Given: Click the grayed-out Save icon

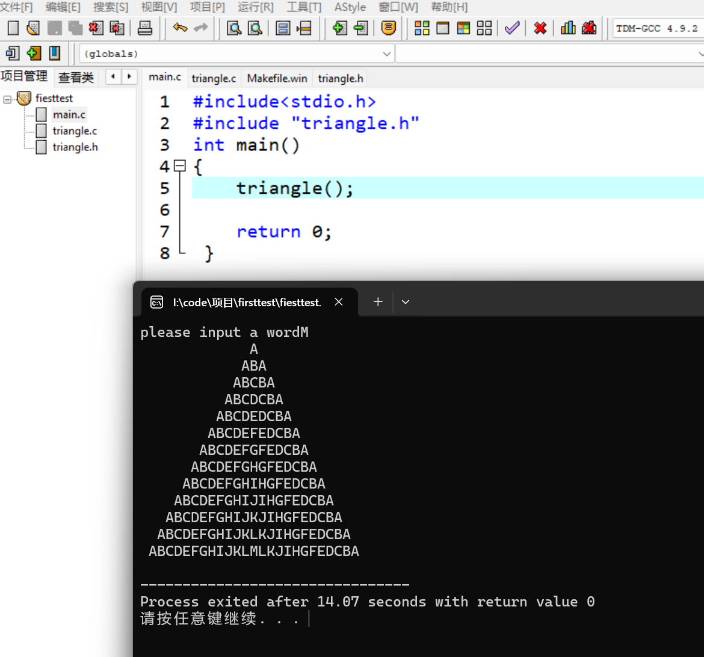Looking at the screenshot, I should click(54, 28).
